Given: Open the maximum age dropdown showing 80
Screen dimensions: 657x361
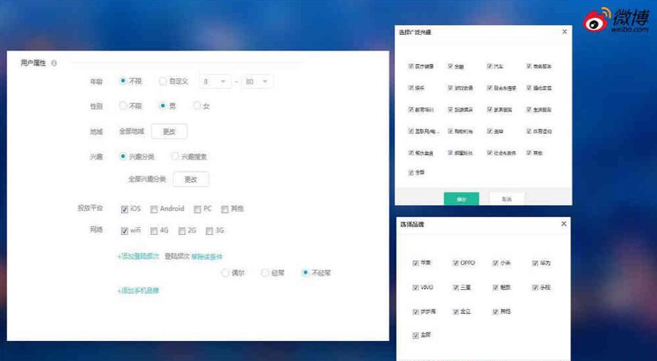Looking at the screenshot, I should 257,81.
